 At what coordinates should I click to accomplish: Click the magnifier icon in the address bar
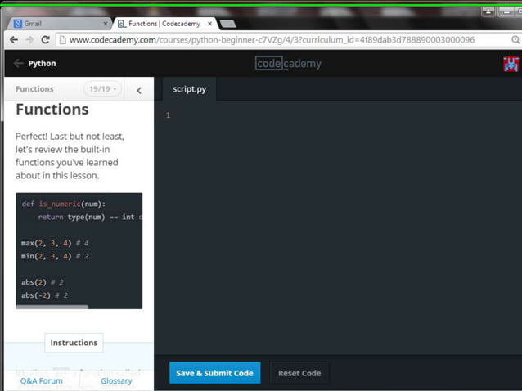click(515, 40)
